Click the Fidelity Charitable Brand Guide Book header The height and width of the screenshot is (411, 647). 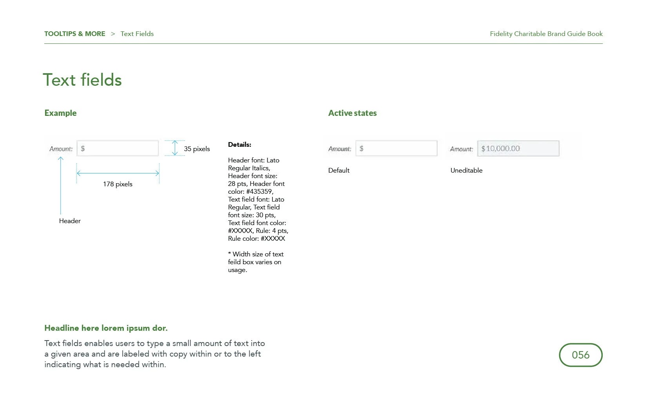pos(546,34)
